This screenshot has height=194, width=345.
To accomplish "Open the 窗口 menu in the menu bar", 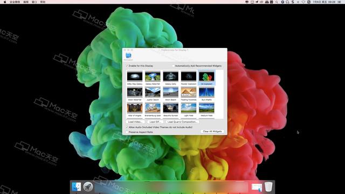I will pos(34,2).
